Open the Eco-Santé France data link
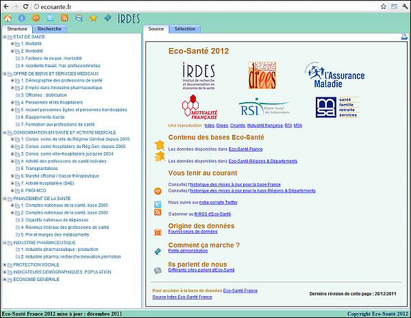Screen dimensions: 411x318 pos(245,149)
